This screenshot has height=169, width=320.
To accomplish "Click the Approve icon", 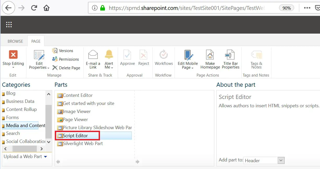I will 127,55.
